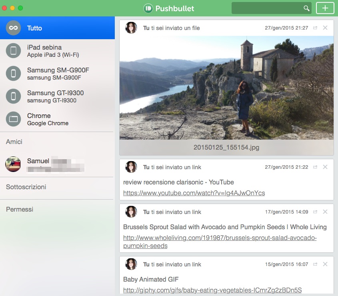
Task: Click the new push plus button
Action: (325, 8)
